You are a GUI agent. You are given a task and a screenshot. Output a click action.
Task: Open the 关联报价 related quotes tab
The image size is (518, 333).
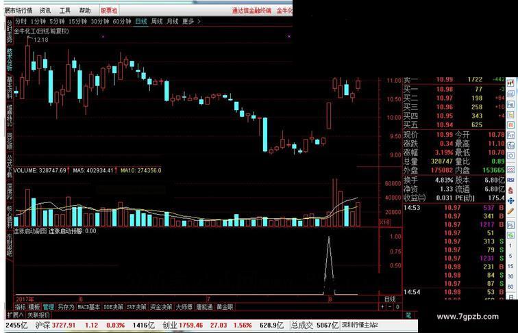coord(38,315)
